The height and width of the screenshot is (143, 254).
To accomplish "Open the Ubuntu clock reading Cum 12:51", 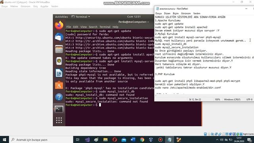I will click(x=134, y=17).
